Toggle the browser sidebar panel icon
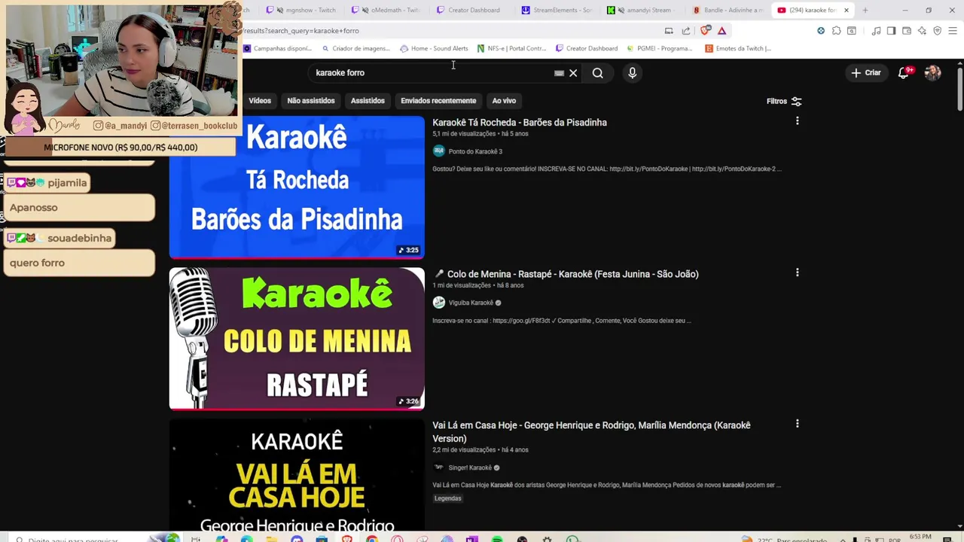 pyautogui.click(x=891, y=31)
